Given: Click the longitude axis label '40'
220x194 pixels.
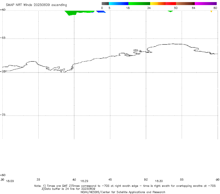Looking at the screenshot, I should (x=74, y=179).
